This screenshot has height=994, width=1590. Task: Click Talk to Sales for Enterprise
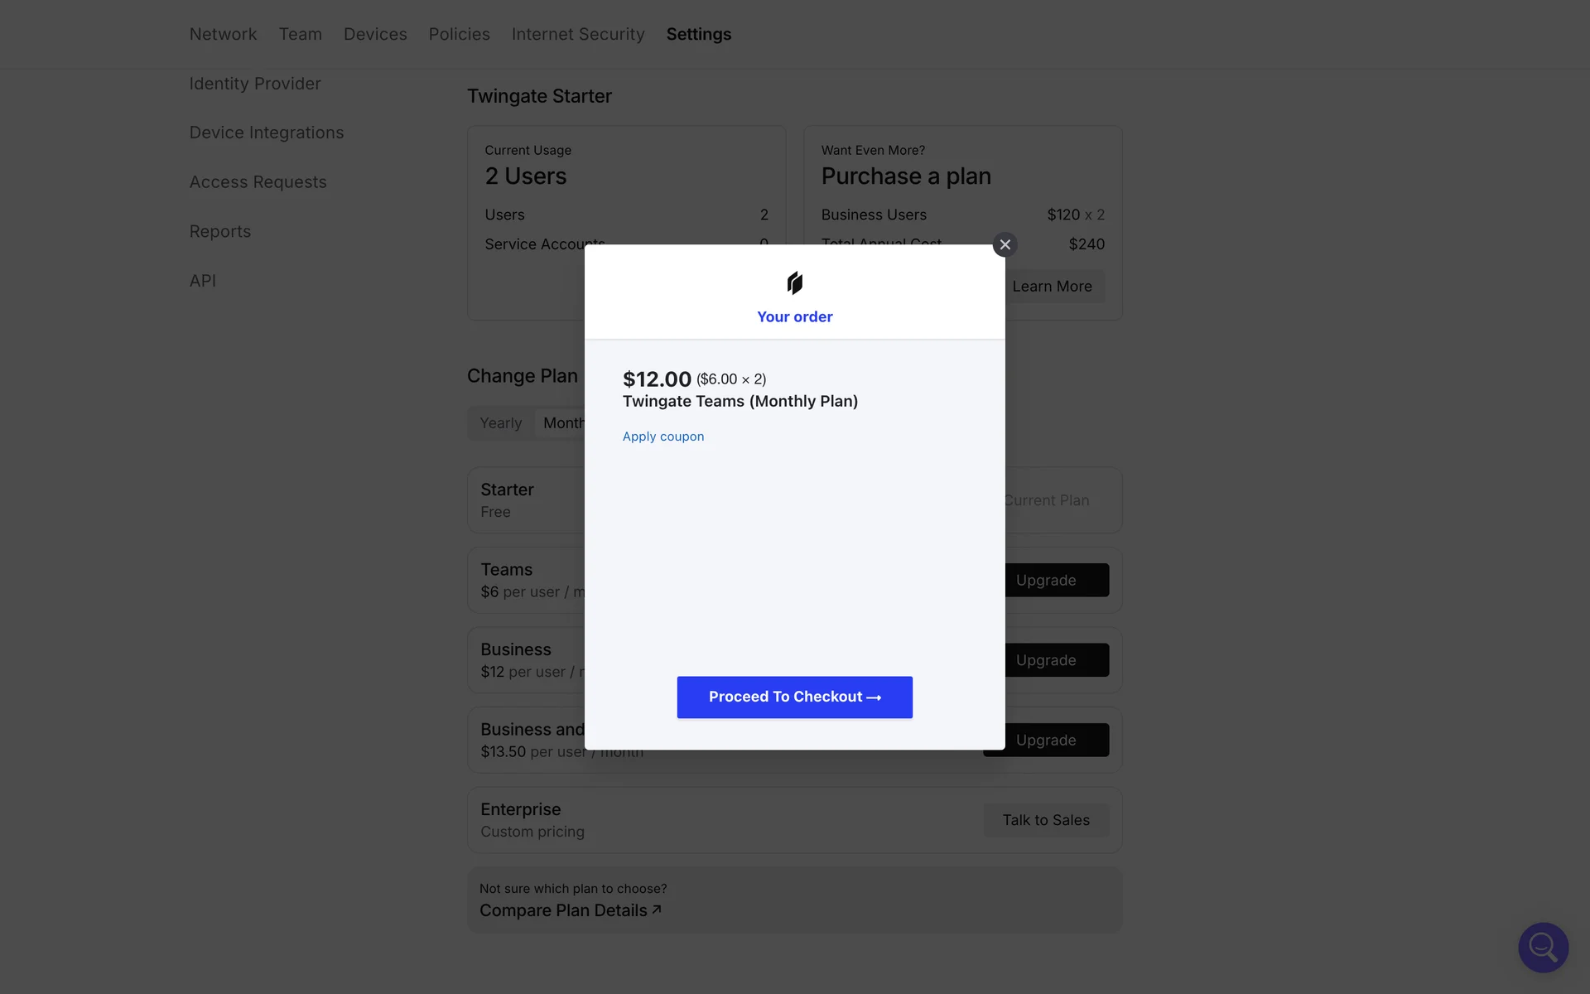[1045, 820]
